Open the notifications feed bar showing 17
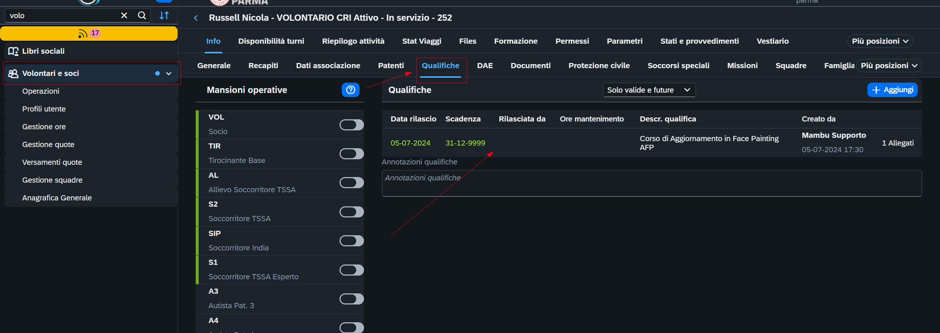 click(x=89, y=33)
